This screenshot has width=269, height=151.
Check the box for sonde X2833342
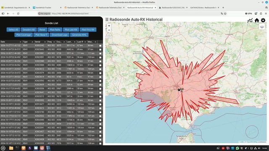click(x=100, y=46)
